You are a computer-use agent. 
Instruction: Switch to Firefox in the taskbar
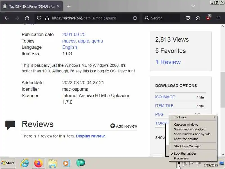pyautogui.click(x=38, y=163)
